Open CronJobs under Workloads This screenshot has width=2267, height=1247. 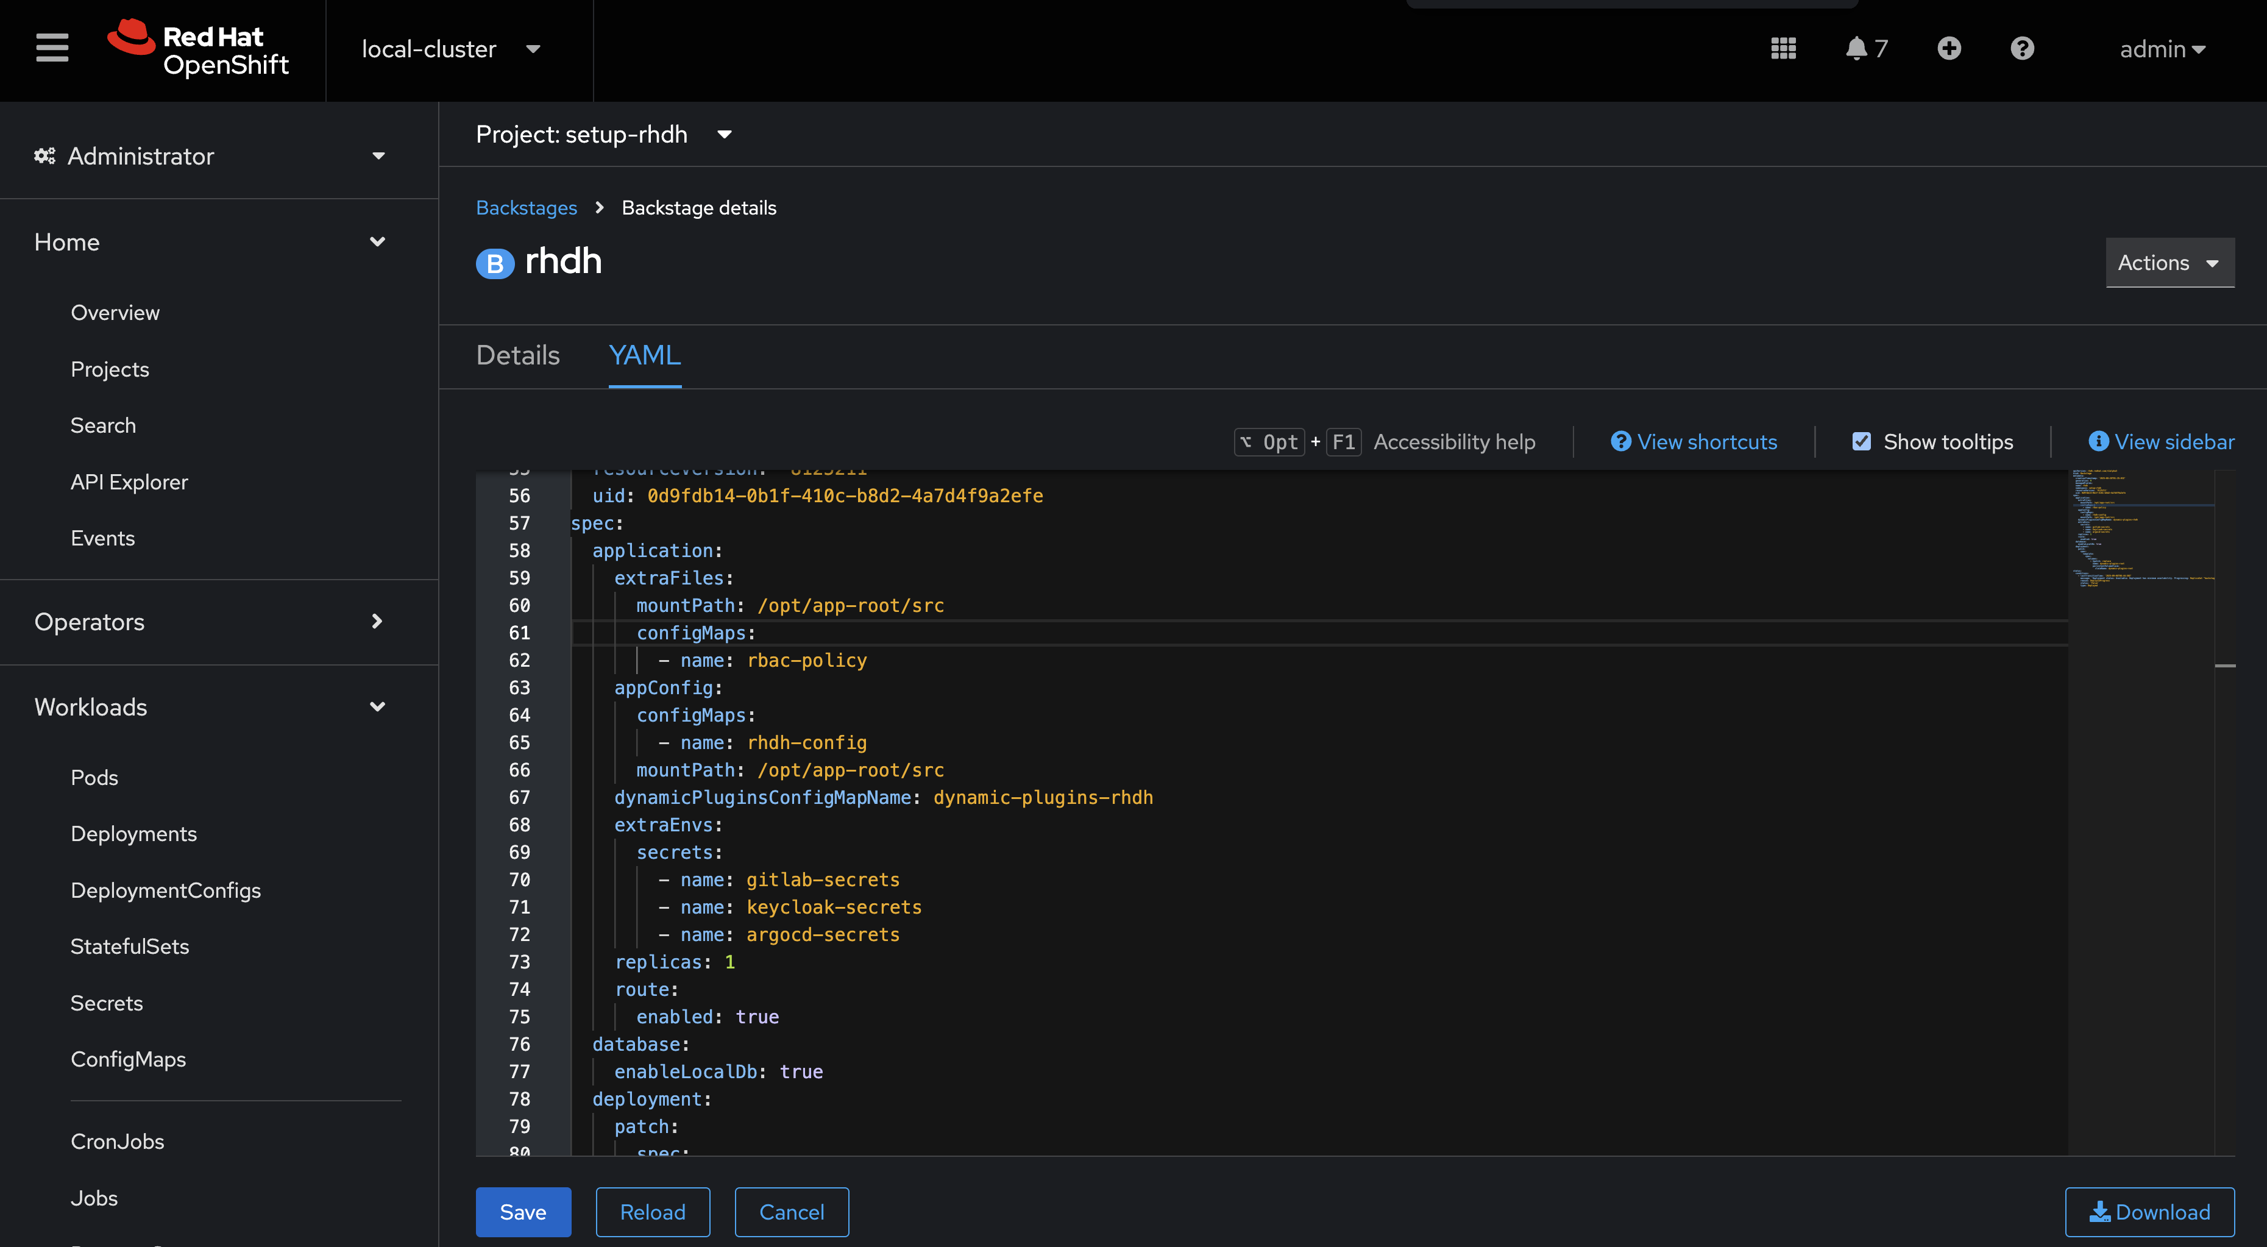[x=117, y=1142]
